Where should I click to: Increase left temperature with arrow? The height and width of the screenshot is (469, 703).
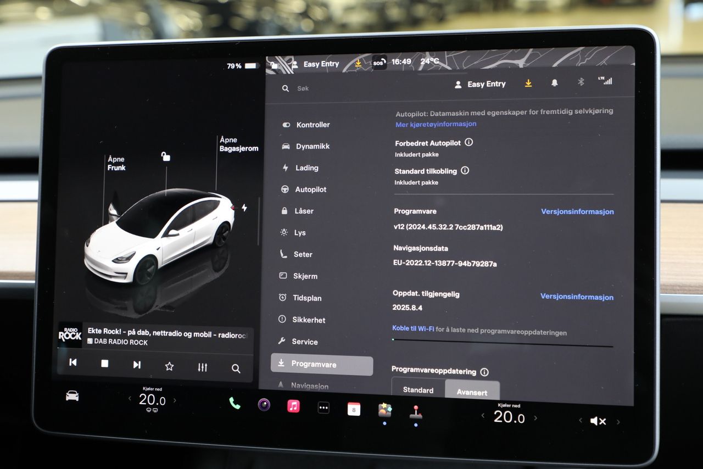click(175, 400)
